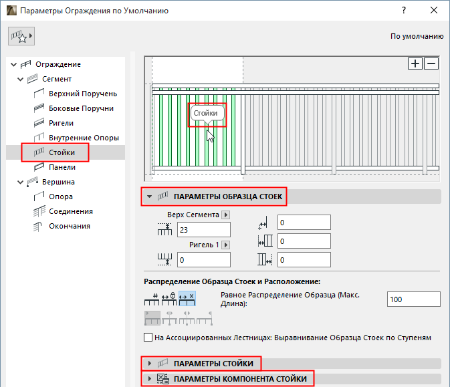Click the Ригель 1 label
Image resolution: width=450 pixels, height=387 pixels.
coord(204,245)
